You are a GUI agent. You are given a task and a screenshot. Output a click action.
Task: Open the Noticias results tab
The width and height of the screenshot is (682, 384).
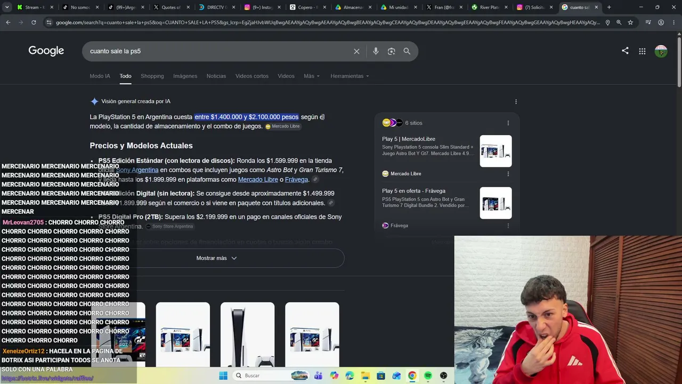[x=216, y=76]
